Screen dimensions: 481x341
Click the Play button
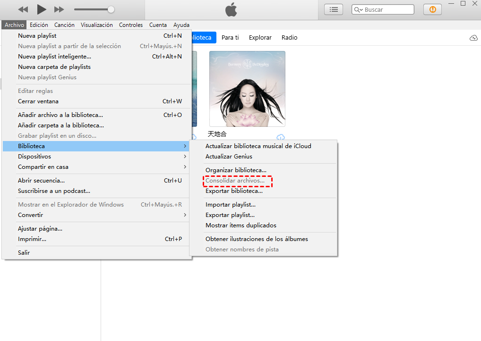click(x=42, y=9)
